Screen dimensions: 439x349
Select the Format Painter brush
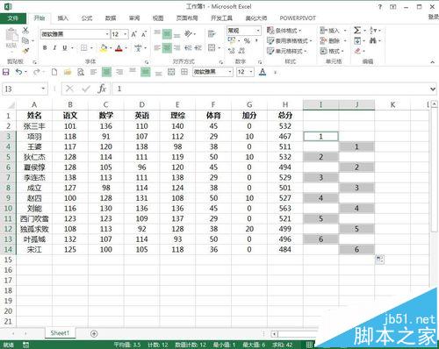25,51
